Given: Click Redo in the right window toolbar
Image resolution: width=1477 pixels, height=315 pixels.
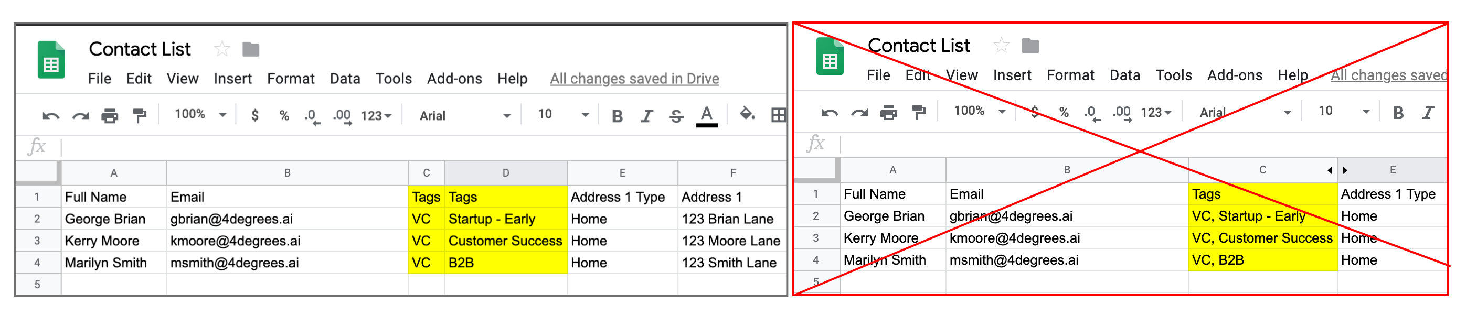Looking at the screenshot, I should (859, 113).
